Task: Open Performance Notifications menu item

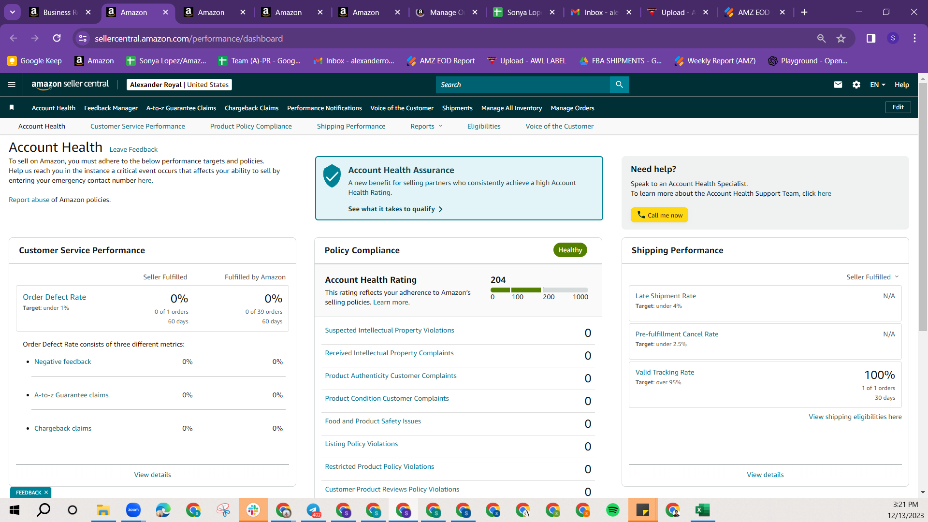Action: [x=324, y=108]
